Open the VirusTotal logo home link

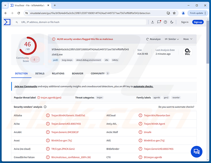(x=7, y=22)
